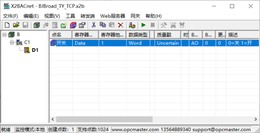Click 支持点数:1024 in status bar

tap(93, 130)
